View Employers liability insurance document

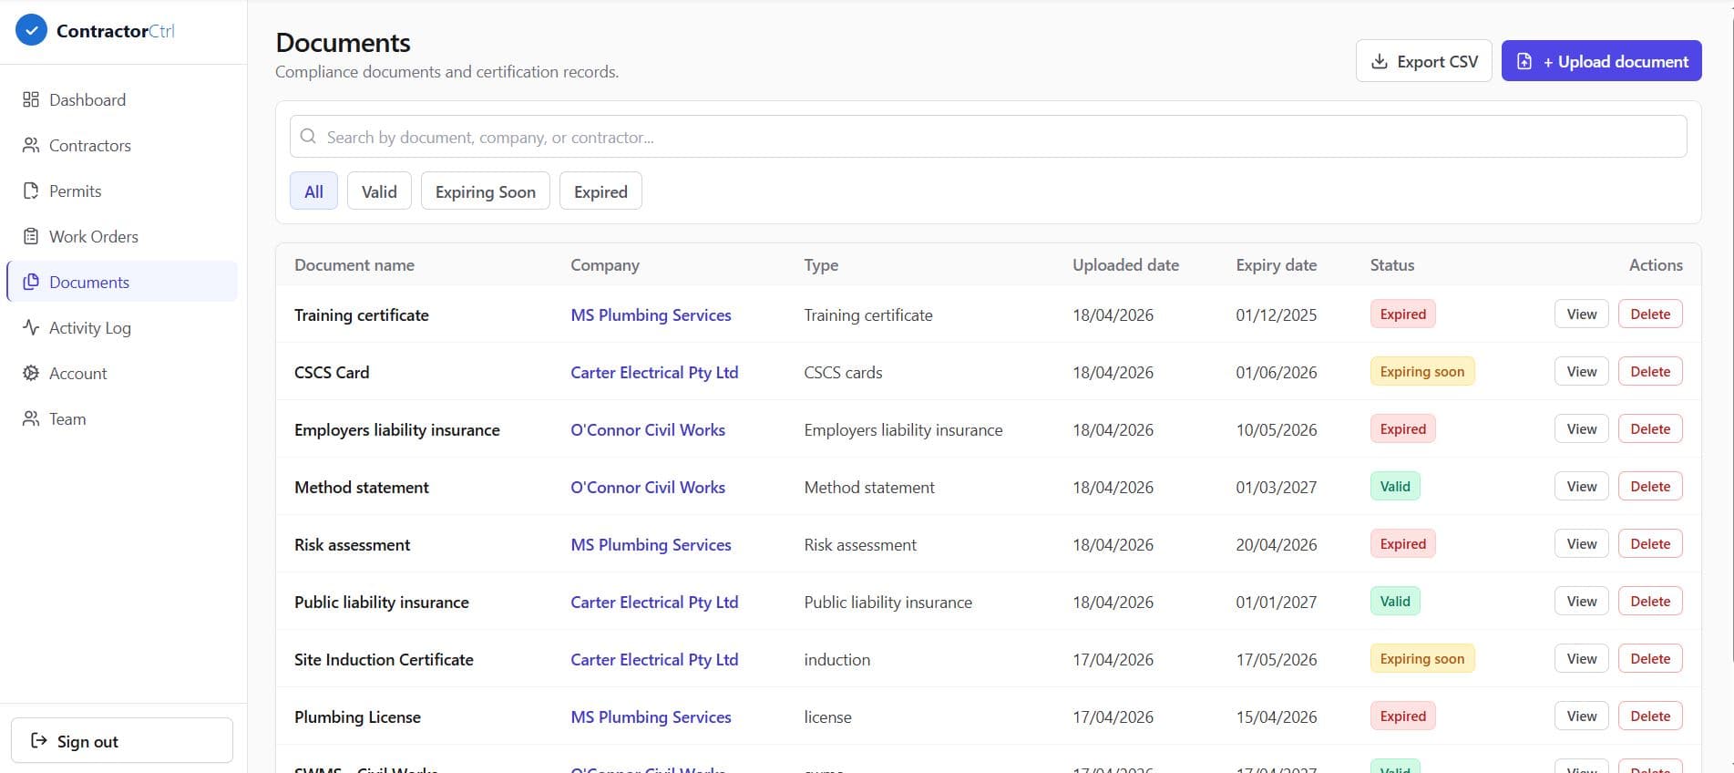(x=1582, y=428)
